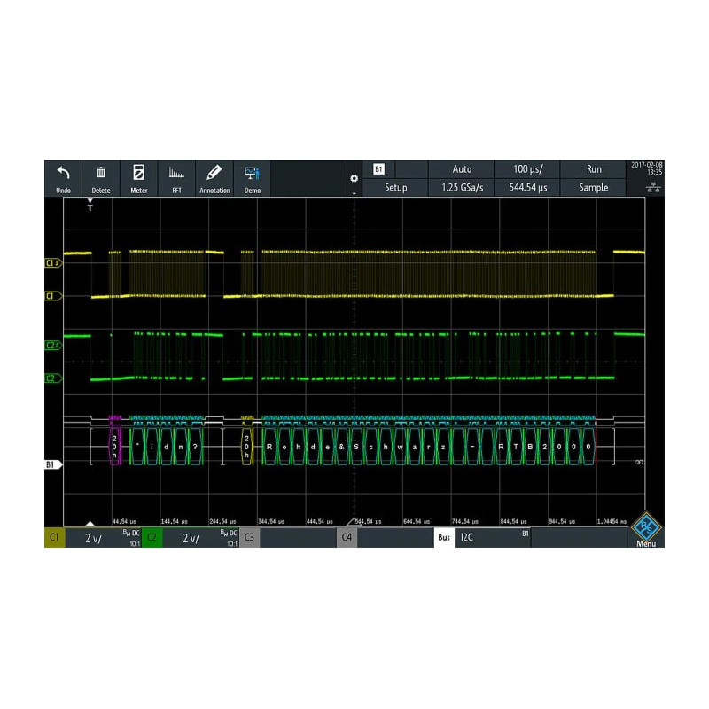This screenshot has height=709, width=709.
Task: Select the Bus tab label
Action: 444,537
